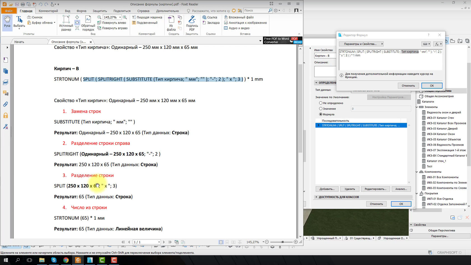Go to last page in Foxit status bar
Image resolution: width=471 pixels, height=265 pixels.
(170, 242)
